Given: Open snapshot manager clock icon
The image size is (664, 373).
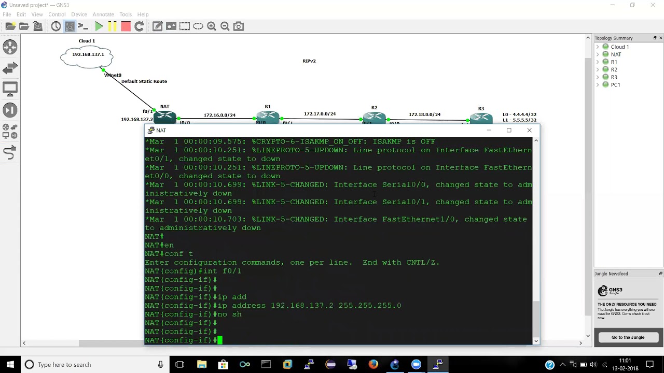Looking at the screenshot, I should pos(56,26).
